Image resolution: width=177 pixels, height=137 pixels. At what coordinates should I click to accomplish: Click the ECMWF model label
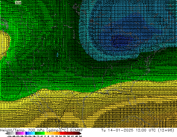pyautogui.click(x=77, y=130)
